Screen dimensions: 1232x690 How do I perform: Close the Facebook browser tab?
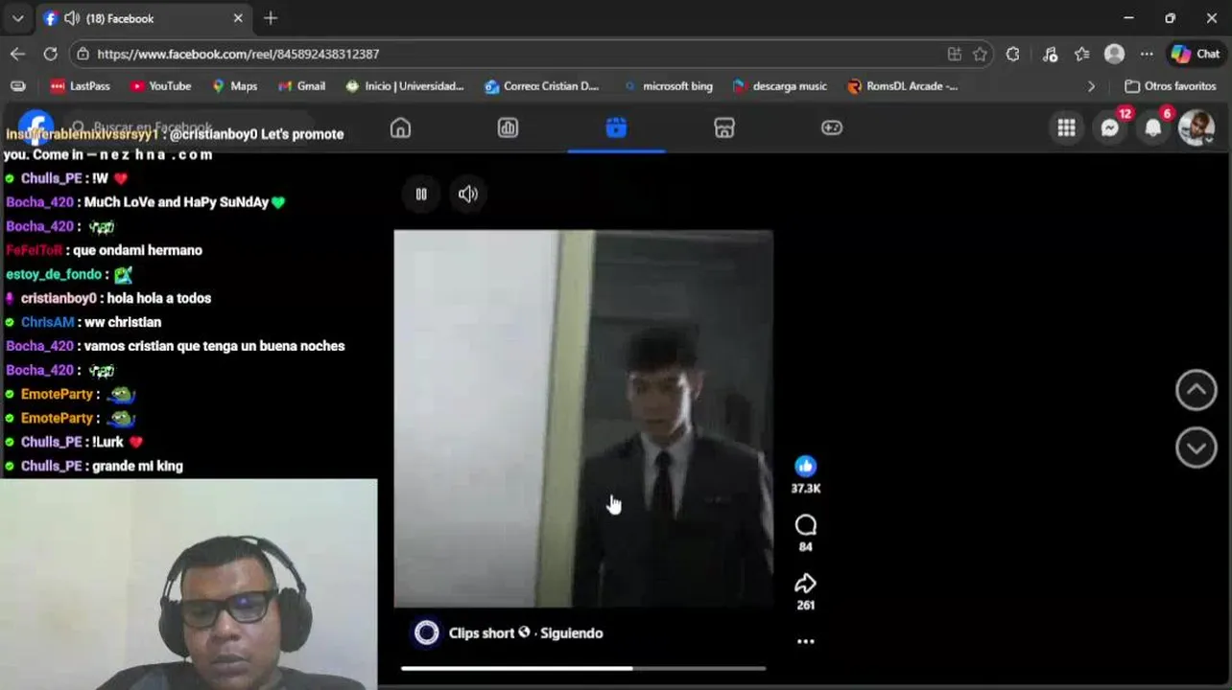[238, 18]
